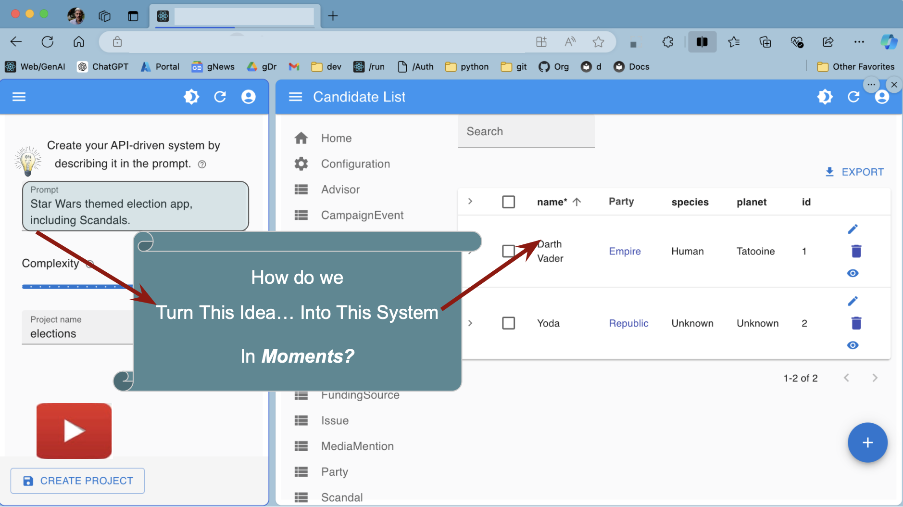Click the CREATE PROJECT button
Screen dimensions: 903x507
[x=77, y=481]
